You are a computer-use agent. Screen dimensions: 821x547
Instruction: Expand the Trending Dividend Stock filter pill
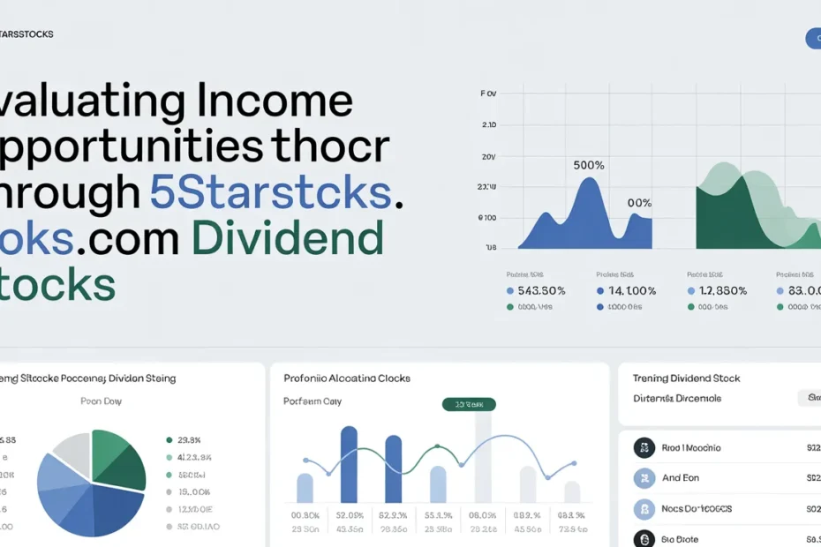[813, 398]
